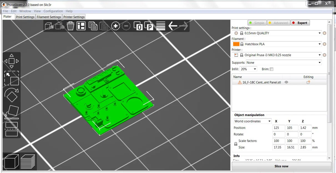The width and height of the screenshot is (336, 173).
Task: Open the View menu
Action: coord(37,11)
